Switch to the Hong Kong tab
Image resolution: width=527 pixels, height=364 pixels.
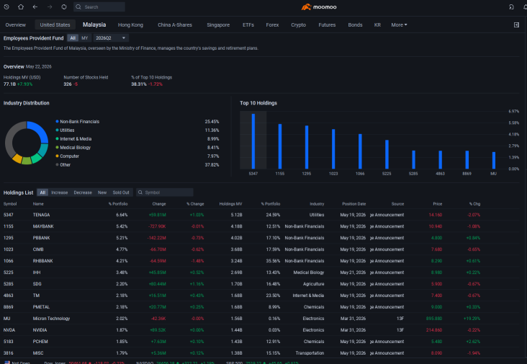pos(130,25)
